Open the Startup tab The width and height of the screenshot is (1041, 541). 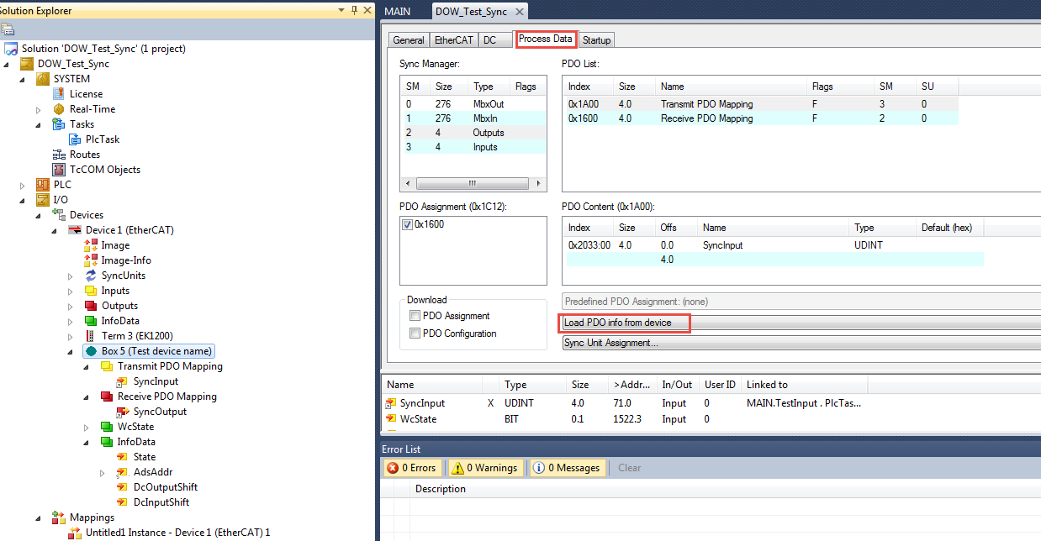[x=596, y=39]
